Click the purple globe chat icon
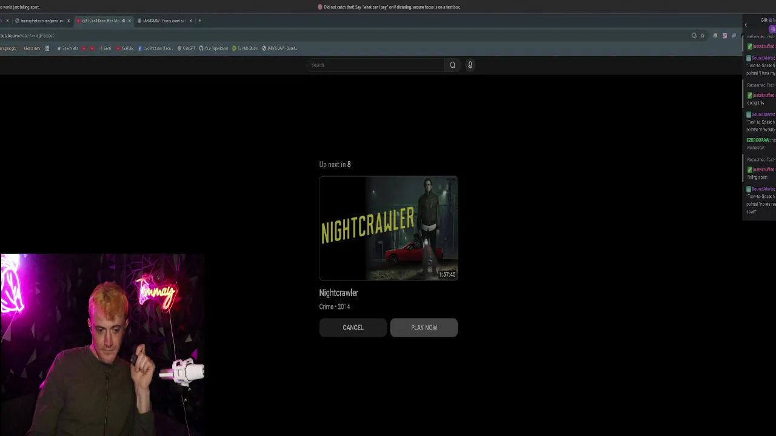The width and height of the screenshot is (776, 436). (772, 29)
